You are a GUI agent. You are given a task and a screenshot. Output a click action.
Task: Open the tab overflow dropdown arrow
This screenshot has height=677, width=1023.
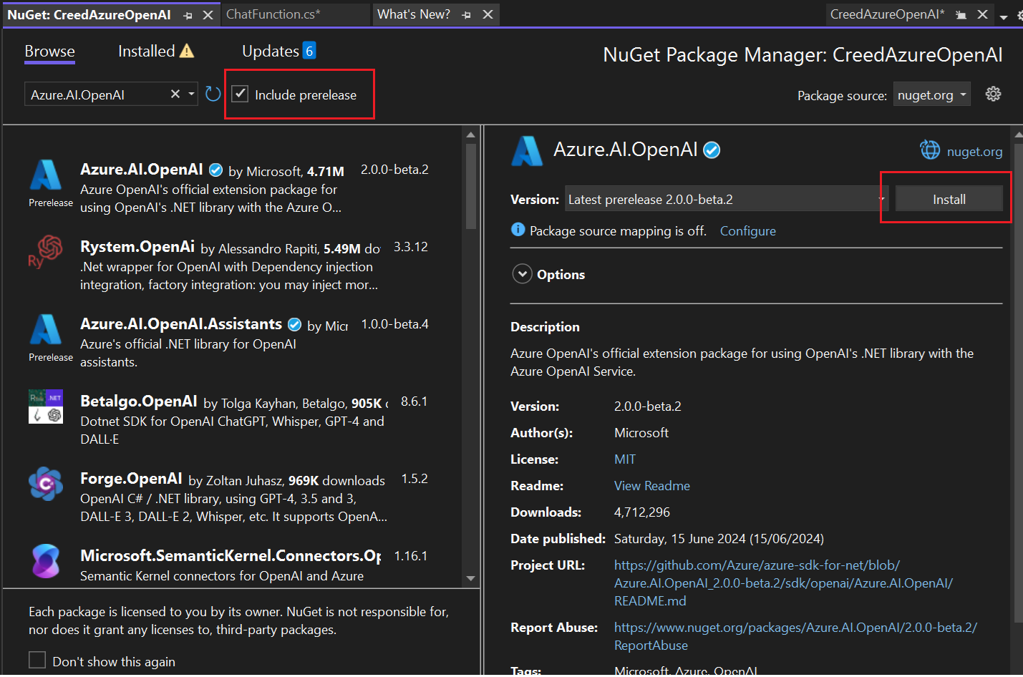pos(1004,16)
